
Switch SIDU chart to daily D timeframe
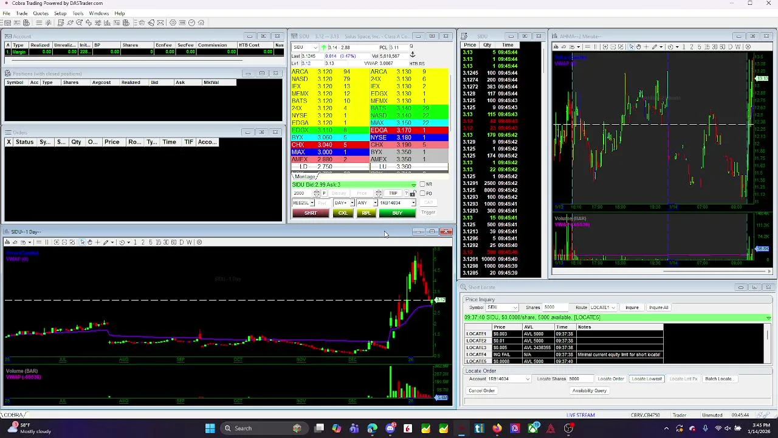pos(182,242)
